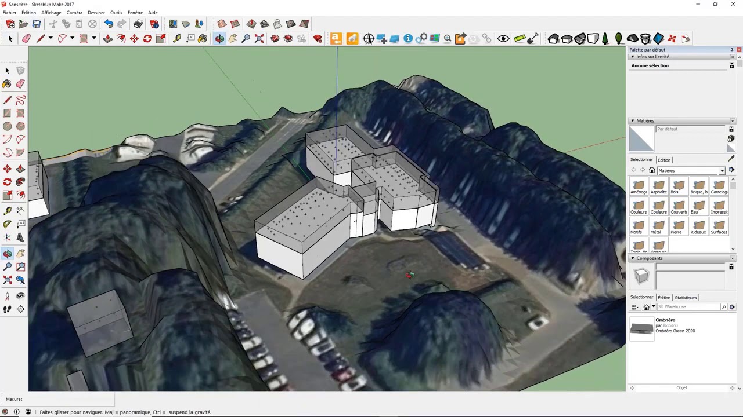
Task: Collapse the Matières panel
Action: pyautogui.click(x=632, y=121)
